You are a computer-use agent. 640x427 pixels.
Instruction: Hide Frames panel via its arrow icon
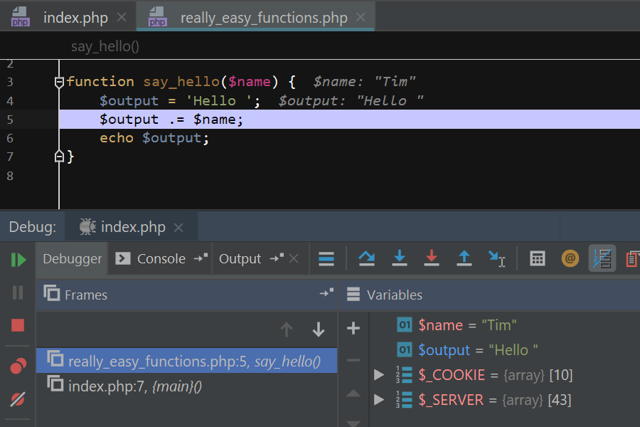click(x=326, y=292)
